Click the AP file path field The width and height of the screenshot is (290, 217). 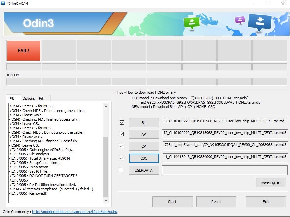225,134
